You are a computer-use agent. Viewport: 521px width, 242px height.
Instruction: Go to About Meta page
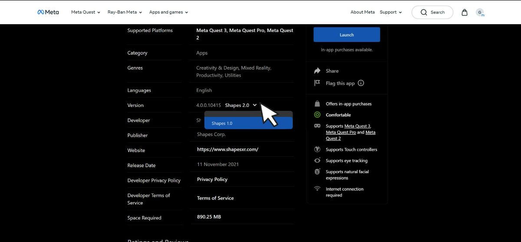(363, 12)
